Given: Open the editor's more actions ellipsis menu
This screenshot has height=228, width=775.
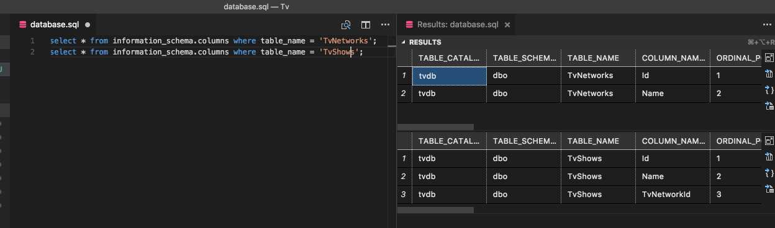Looking at the screenshot, I should click(x=385, y=25).
